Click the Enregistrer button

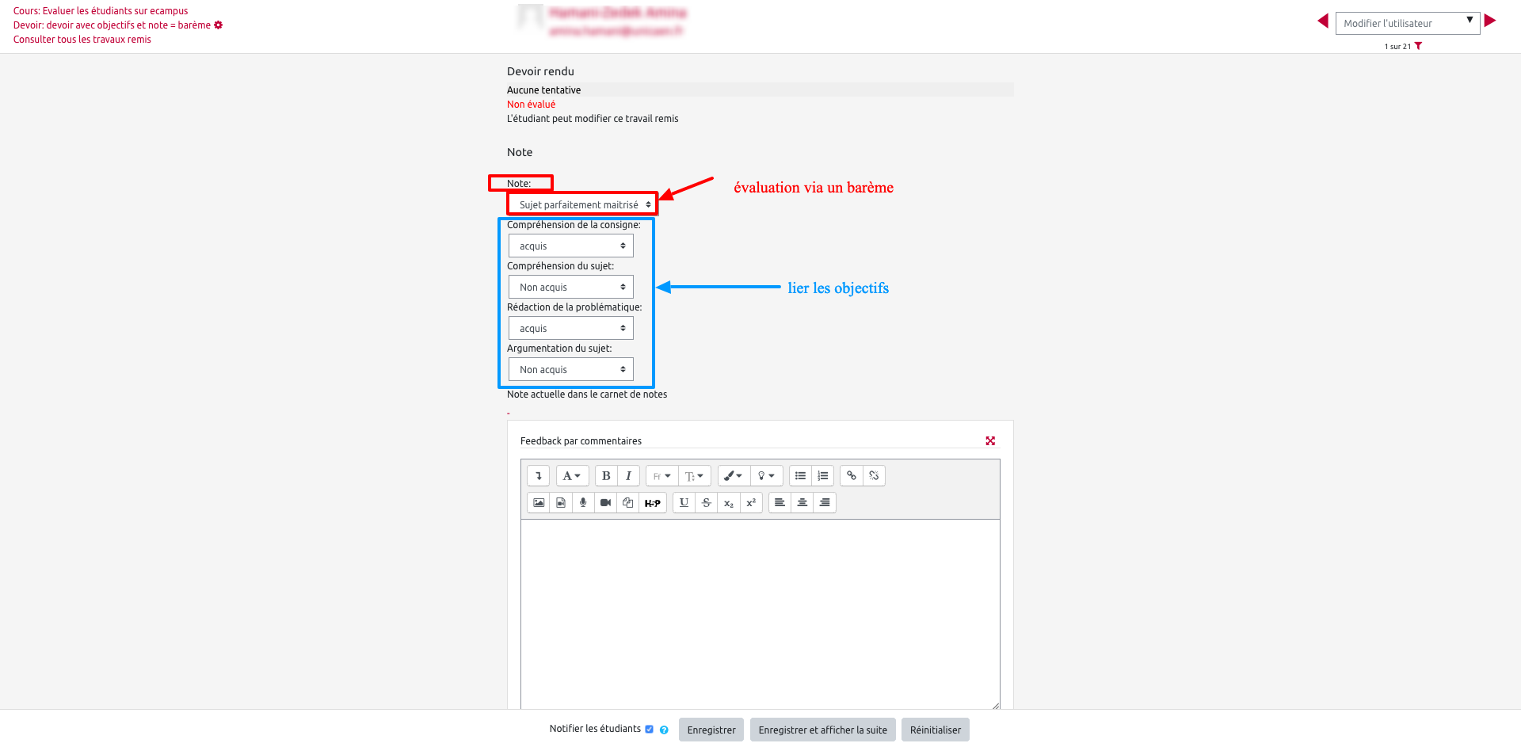point(711,730)
